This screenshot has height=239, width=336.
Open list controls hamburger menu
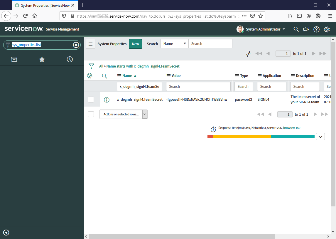click(x=91, y=44)
